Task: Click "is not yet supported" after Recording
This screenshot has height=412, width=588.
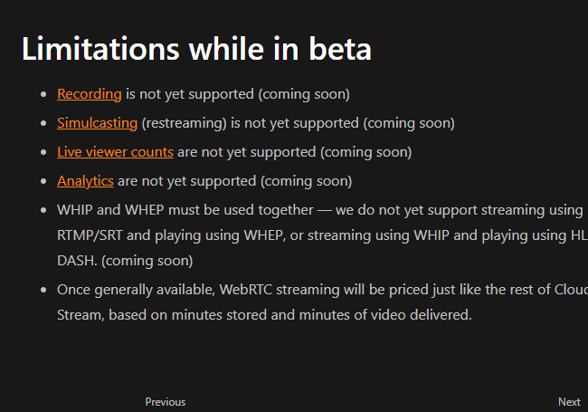Action: [x=190, y=94]
